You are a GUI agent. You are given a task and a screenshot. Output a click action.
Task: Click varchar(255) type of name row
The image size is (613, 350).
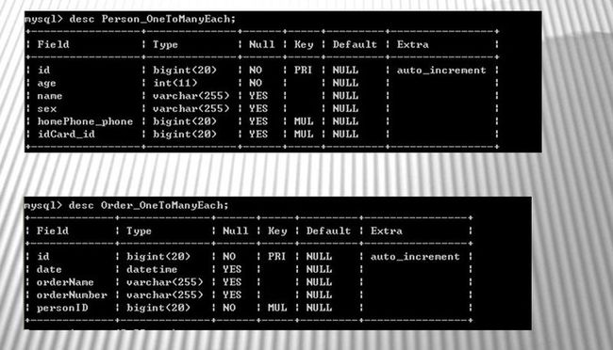pos(191,96)
